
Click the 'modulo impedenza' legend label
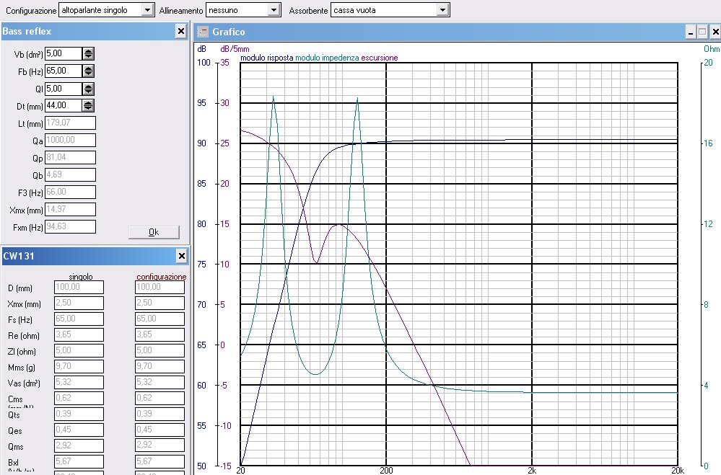point(327,58)
